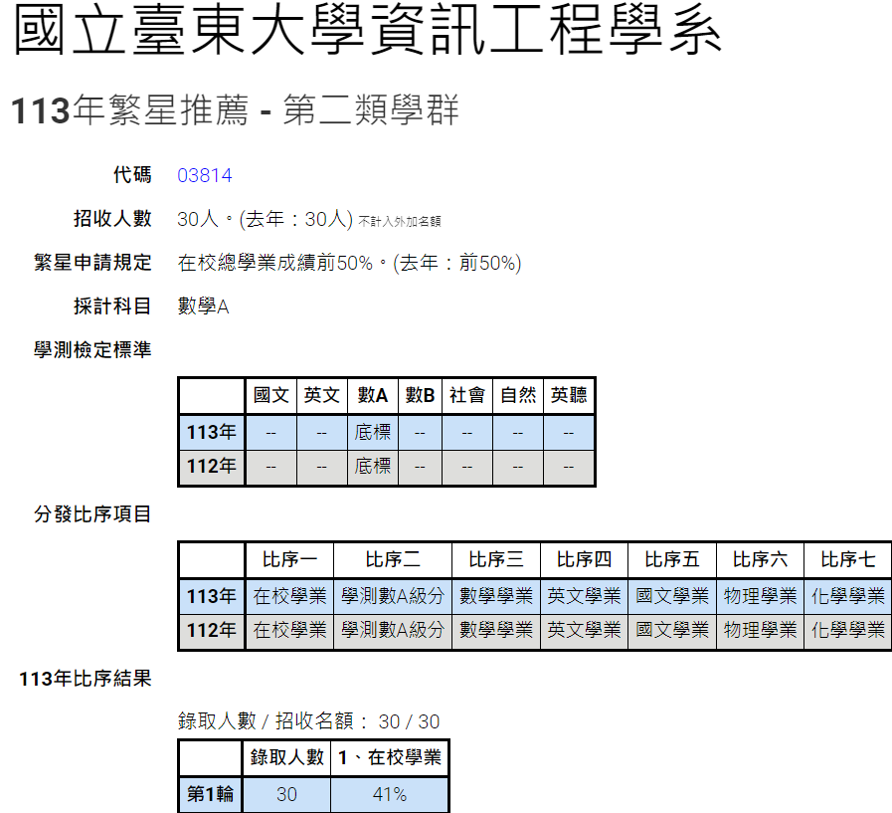Click the 招收人數 label
The height and width of the screenshot is (813, 892).
112,219
